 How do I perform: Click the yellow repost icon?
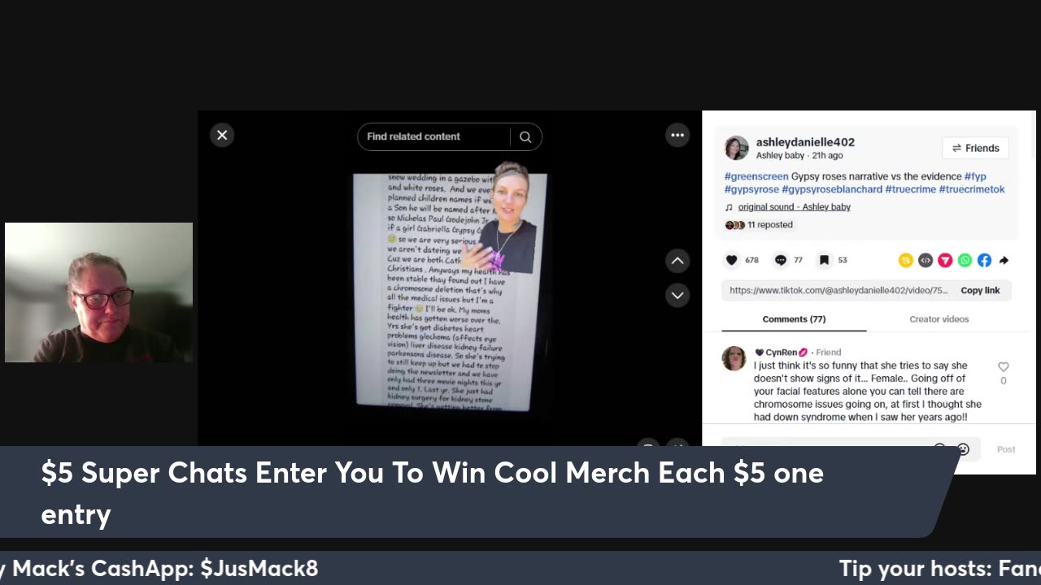(905, 260)
